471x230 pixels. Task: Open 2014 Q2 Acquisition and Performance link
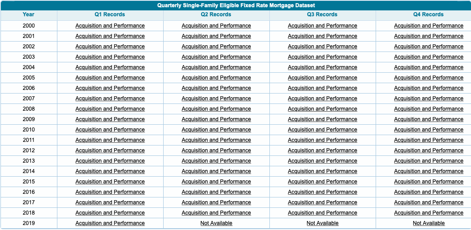point(216,171)
